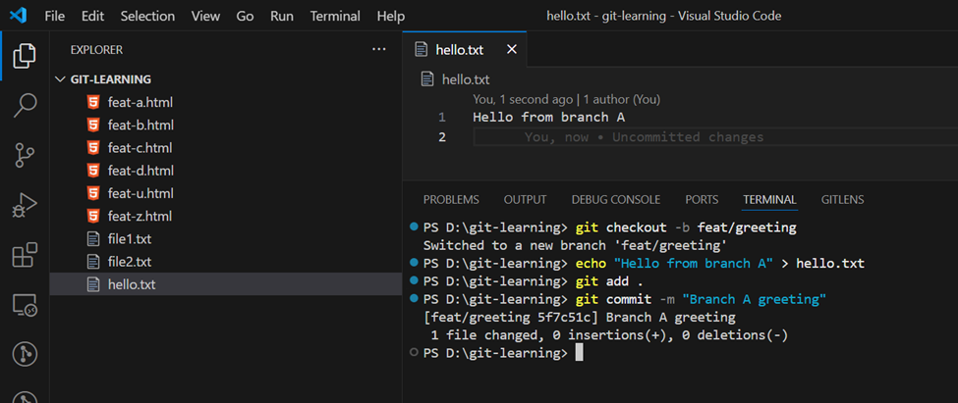Switch to the GITLENS panel tab

pyautogui.click(x=842, y=199)
